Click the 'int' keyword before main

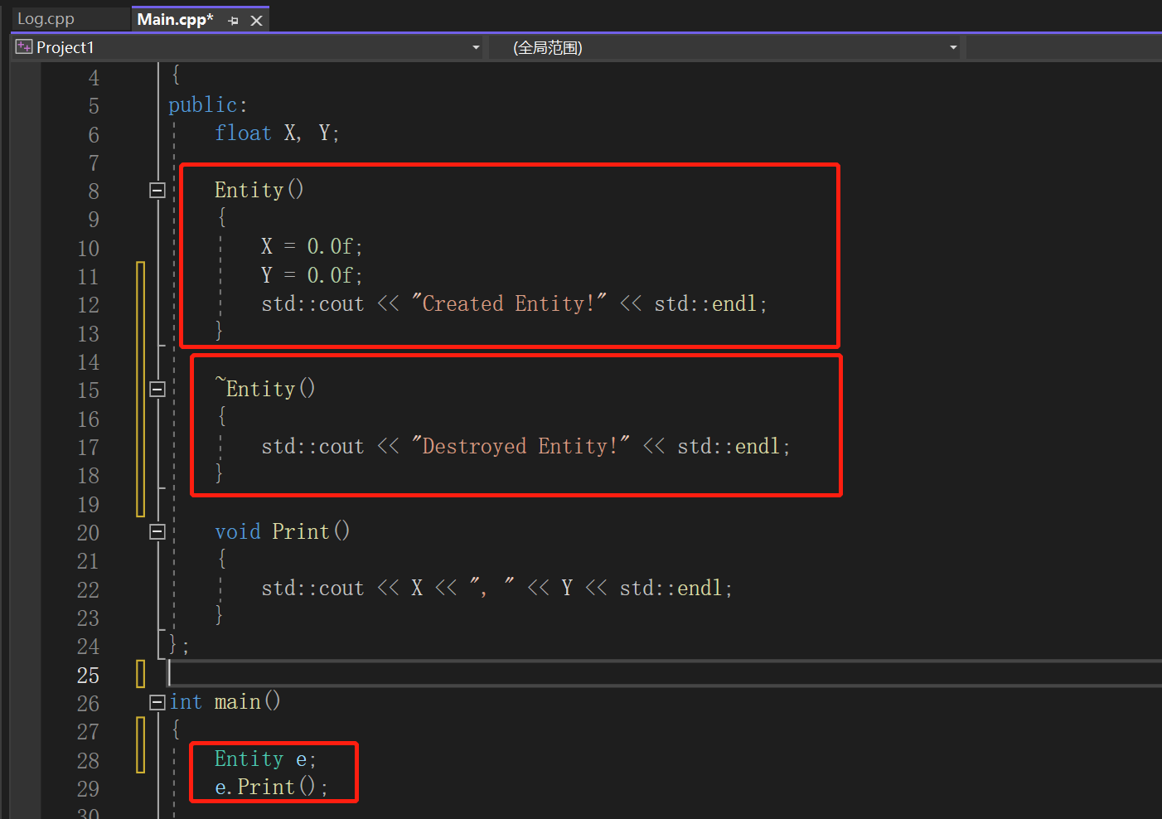point(186,702)
